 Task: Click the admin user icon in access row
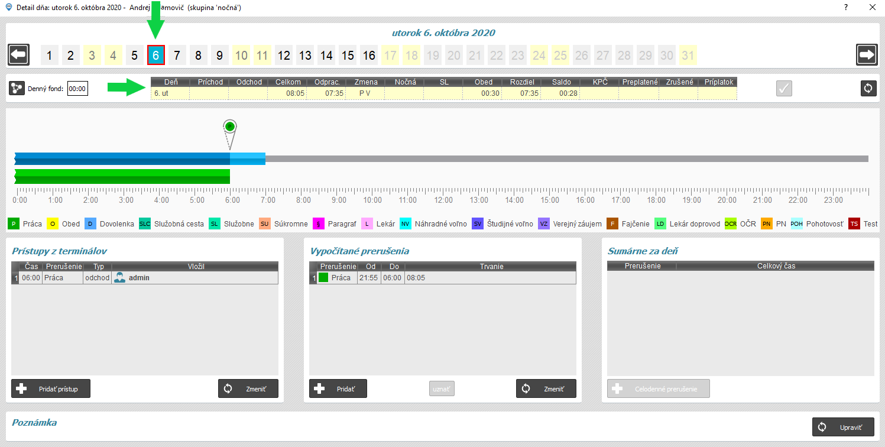pyautogui.click(x=119, y=277)
